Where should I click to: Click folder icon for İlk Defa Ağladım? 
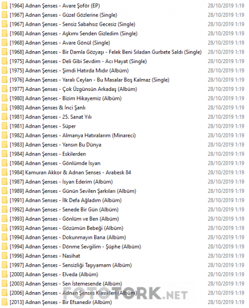[x=4, y=200]
